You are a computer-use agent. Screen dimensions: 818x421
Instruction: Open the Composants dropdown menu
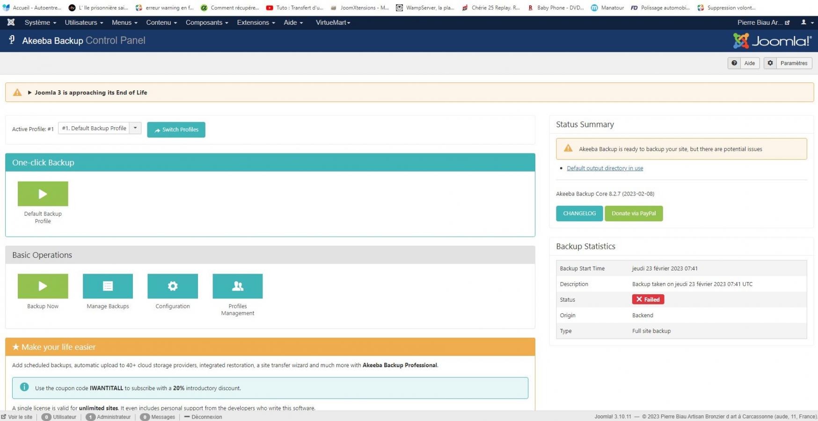(207, 22)
